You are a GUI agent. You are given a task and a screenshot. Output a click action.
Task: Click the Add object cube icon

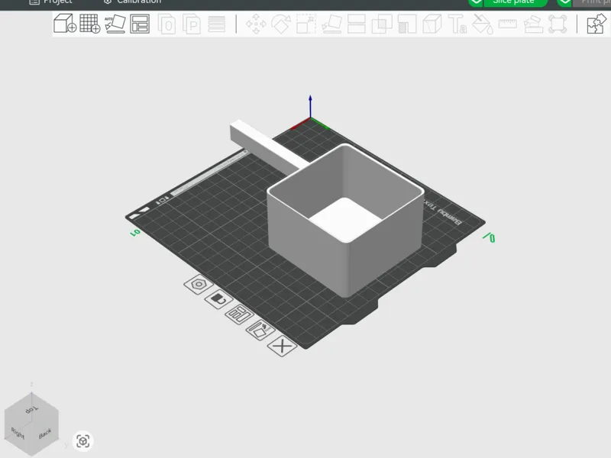pyautogui.click(x=65, y=24)
